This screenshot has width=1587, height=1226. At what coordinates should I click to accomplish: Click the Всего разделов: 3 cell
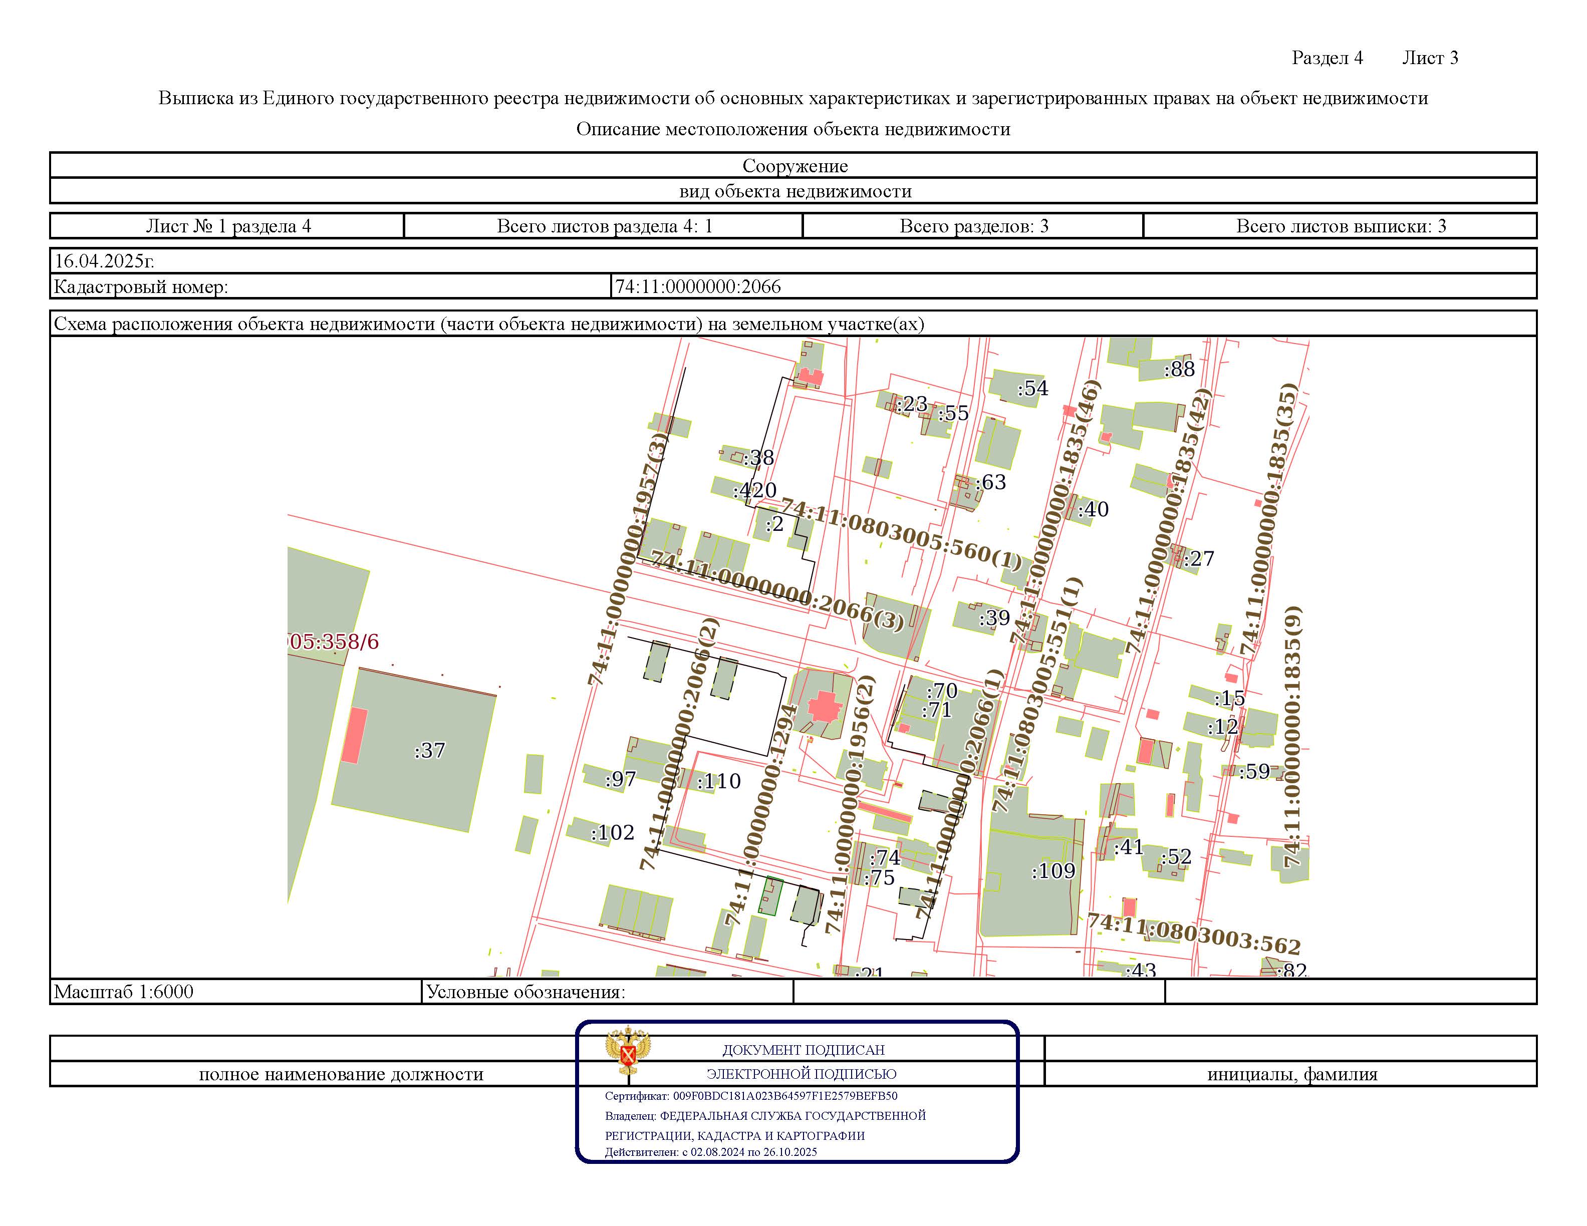click(x=973, y=226)
